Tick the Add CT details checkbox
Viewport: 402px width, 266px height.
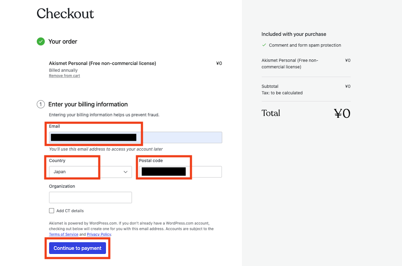pos(52,211)
